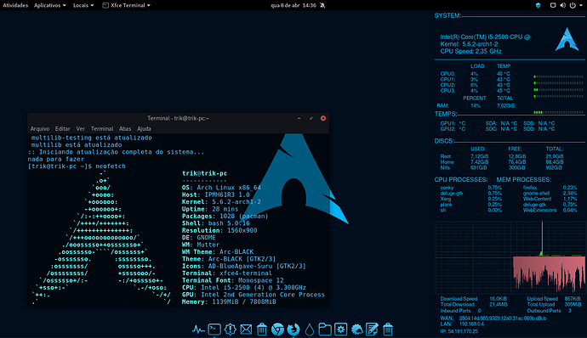Click Xfce Terminal icon in top bar
The width and height of the screenshot is (587, 338).
click(105, 5)
